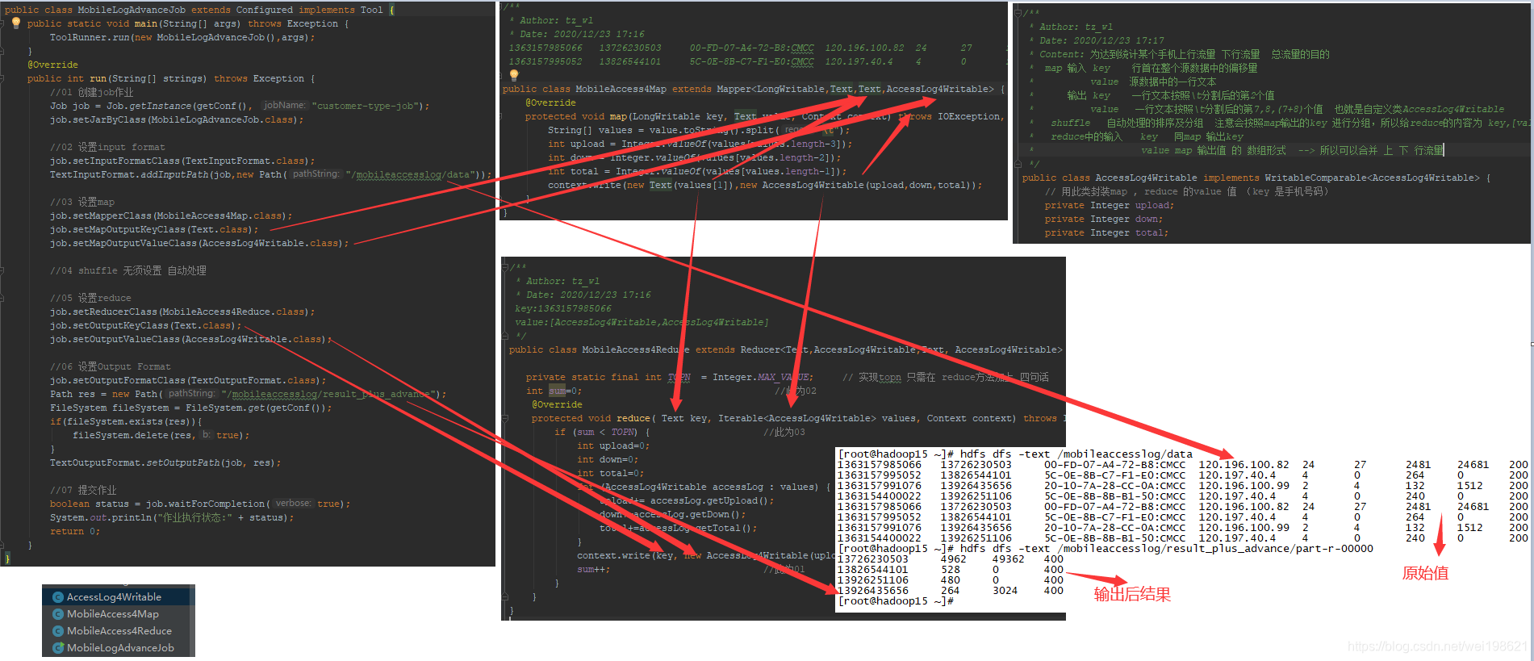Collapse the Javadoc comment in the Reduce editor
The width and height of the screenshot is (1534, 661).
pyautogui.click(x=505, y=267)
